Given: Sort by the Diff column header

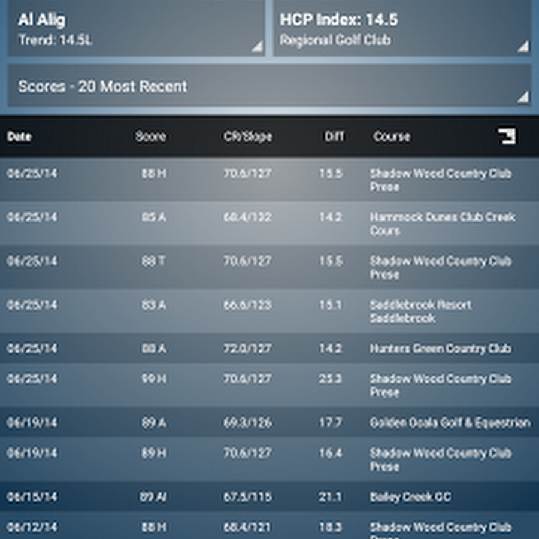Looking at the screenshot, I should point(334,137).
